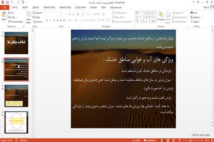
Task: Click 'Click to add notes' area
Action: [x=201, y=135]
